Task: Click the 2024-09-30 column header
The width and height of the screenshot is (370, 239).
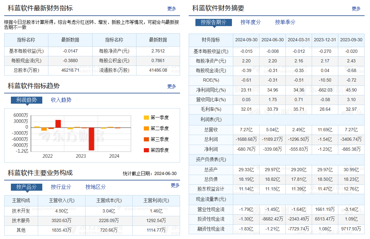Action: [x=246, y=40]
